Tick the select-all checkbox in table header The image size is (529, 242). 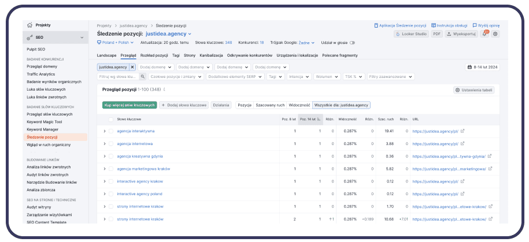111,120
